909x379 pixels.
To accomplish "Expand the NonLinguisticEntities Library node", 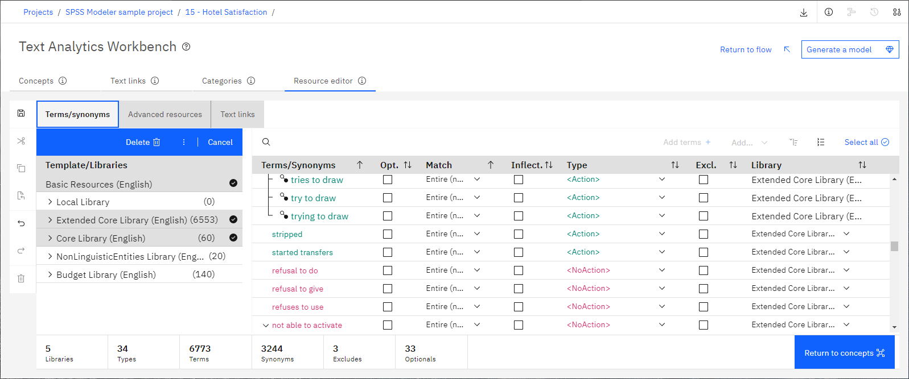I will point(50,256).
